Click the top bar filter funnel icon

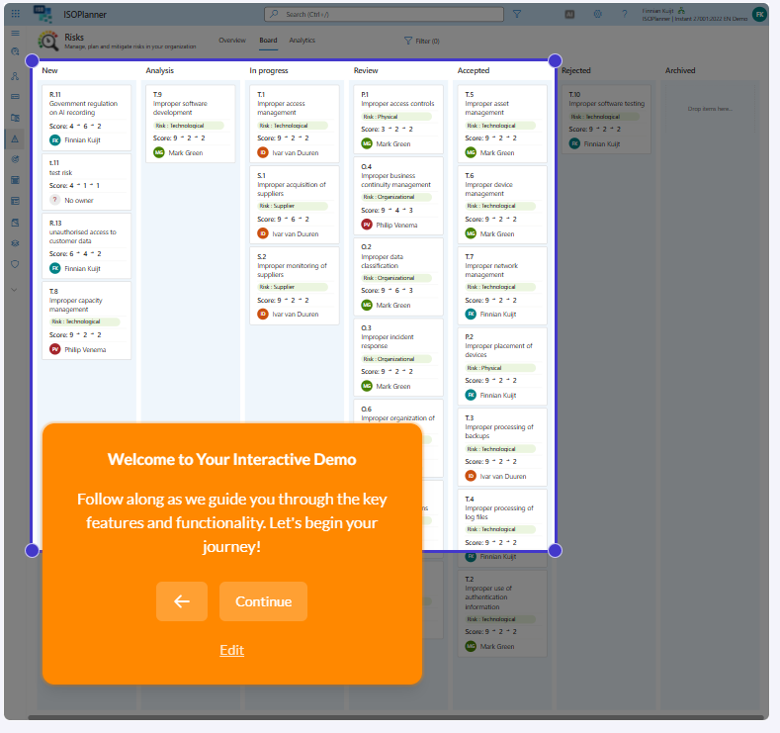pyautogui.click(x=517, y=14)
